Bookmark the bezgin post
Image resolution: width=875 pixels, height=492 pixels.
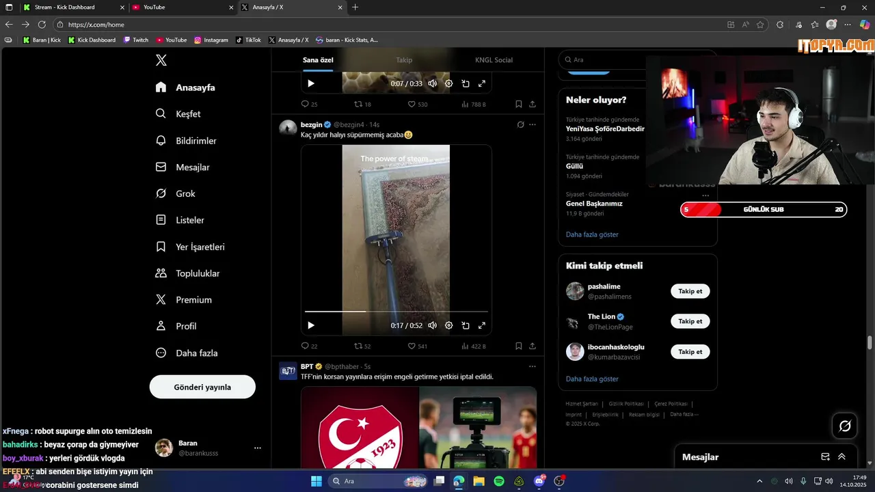[x=519, y=346]
